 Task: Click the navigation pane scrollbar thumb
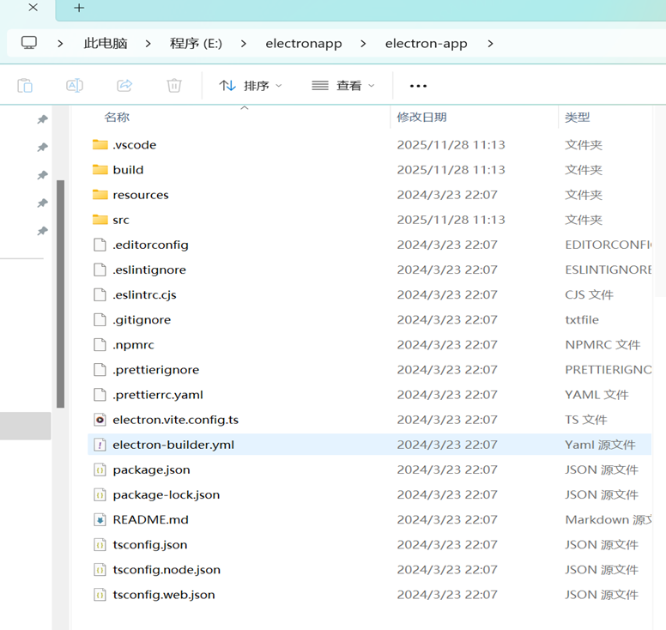(x=60, y=294)
